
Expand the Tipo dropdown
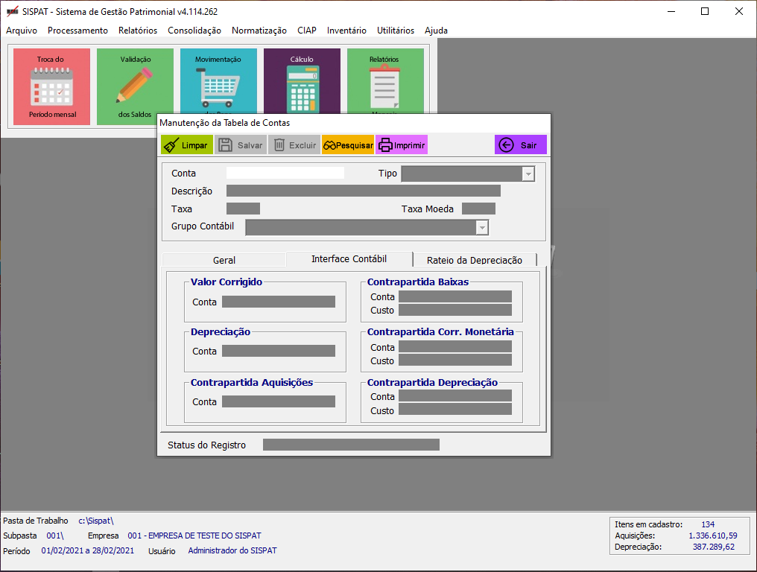click(528, 174)
